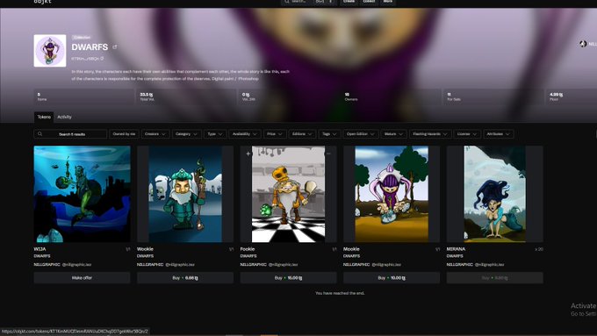Expand the Tags filter dropdown
Viewport: 597px width, 336px height.
pos(329,134)
